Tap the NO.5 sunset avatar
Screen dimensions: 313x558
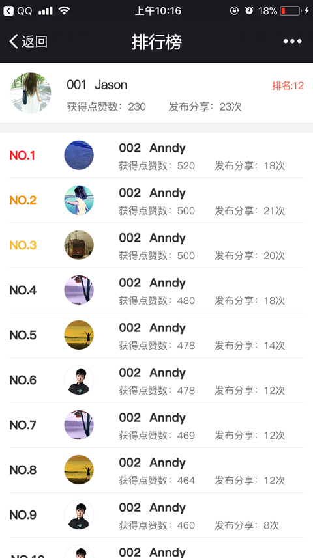79,335
